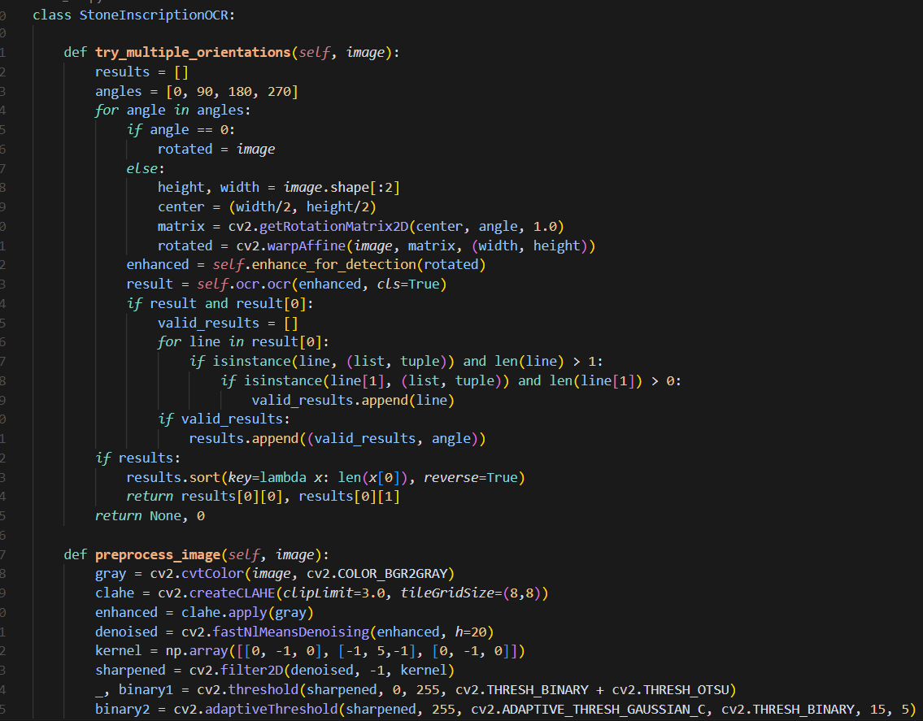Click 'len(line) > 1' condition
Viewport: 923px width, 721px height.
click(x=545, y=361)
